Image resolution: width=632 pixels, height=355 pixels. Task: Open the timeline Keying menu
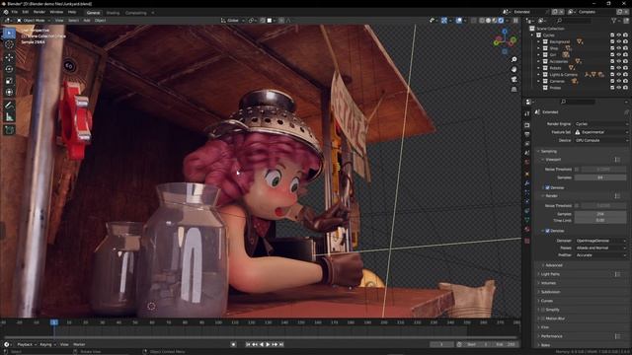47,344
